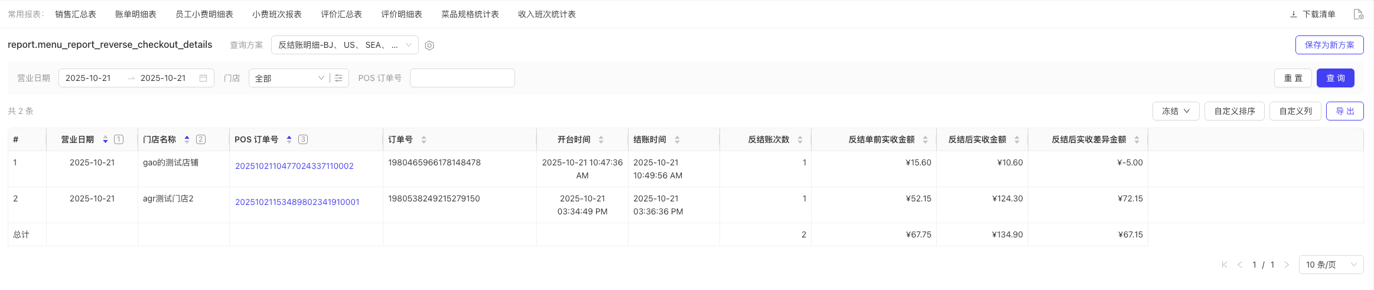Viewport: 1374px width, 290px height.
Task: Click the POS 订单号 input field
Action: 462,78
